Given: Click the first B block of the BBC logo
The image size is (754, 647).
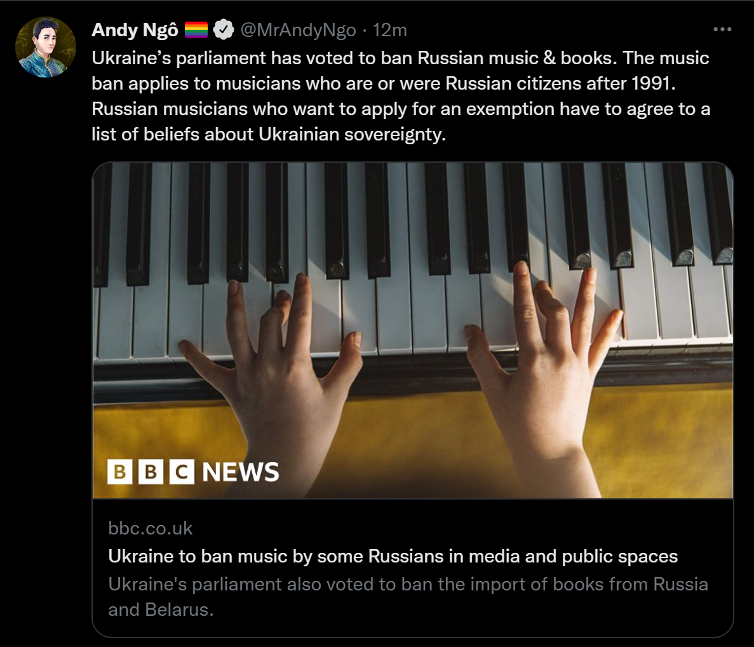Looking at the screenshot, I should click(x=119, y=472).
